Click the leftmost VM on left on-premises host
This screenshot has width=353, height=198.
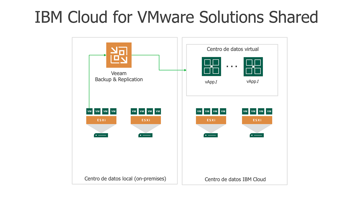89,111
